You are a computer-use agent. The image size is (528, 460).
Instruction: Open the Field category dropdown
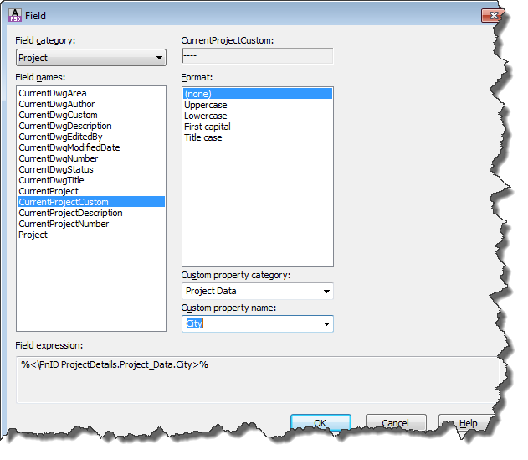[x=91, y=58]
